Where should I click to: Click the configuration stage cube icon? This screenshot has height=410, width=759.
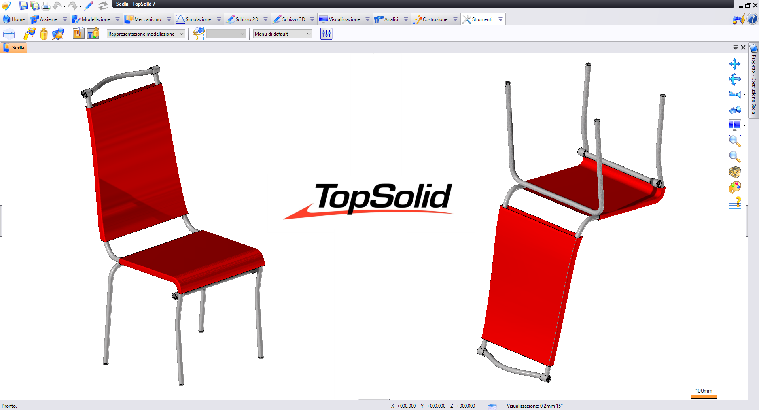coord(199,34)
